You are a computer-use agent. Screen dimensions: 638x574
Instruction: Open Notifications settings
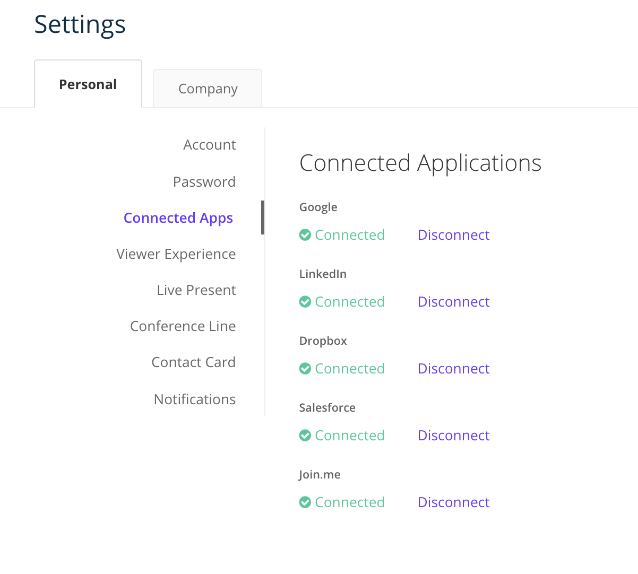[195, 399]
